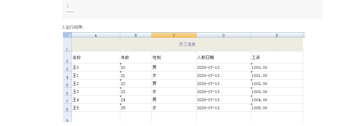Select row 3 header

coord(67,67)
